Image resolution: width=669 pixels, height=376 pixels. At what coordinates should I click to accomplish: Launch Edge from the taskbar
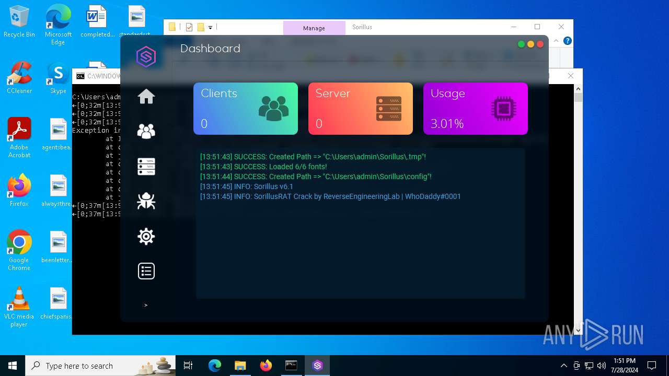click(215, 366)
